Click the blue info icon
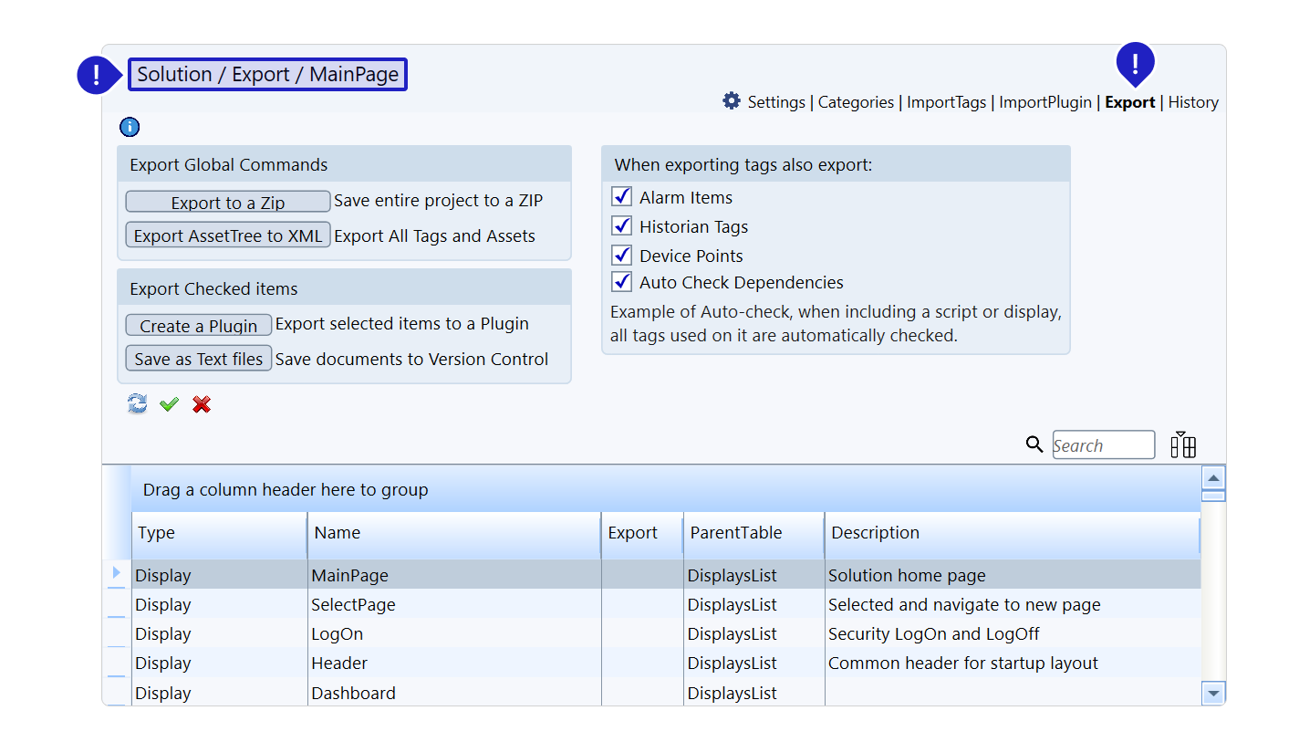This screenshot has width=1299, height=742. [130, 127]
